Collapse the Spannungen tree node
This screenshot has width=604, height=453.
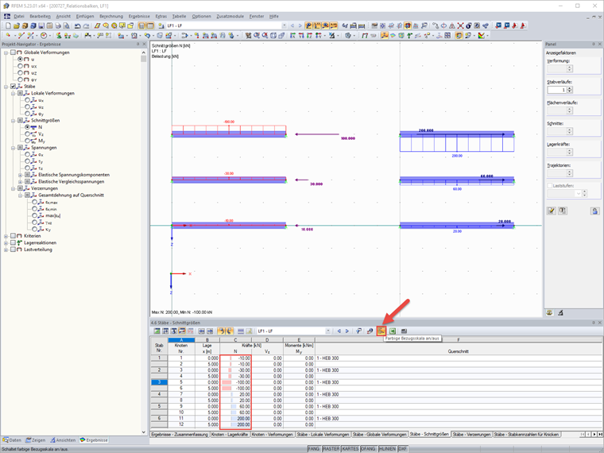pyautogui.click(x=13, y=148)
